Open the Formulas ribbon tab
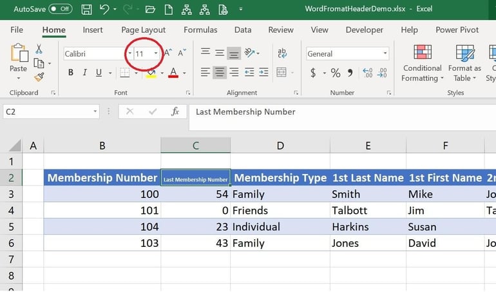Image resolution: width=496 pixels, height=292 pixels. pyautogui.click(x=200, y=30)
